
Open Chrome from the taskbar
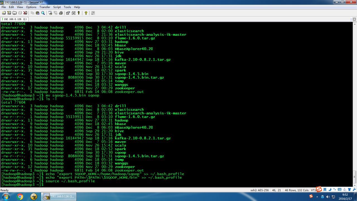point(20,197)
